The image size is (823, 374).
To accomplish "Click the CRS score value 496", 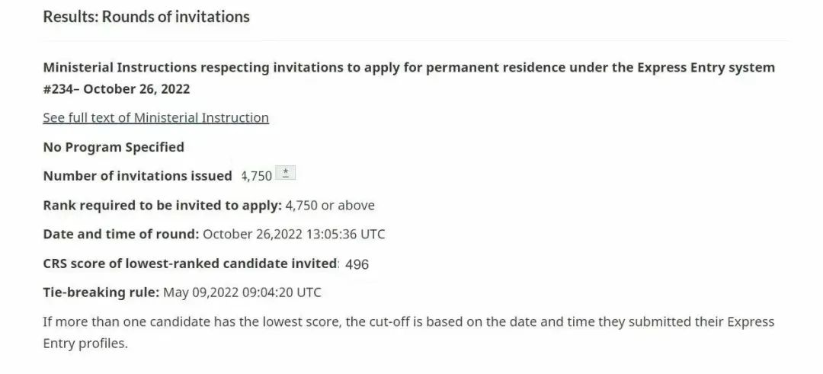I will [357, 264].
